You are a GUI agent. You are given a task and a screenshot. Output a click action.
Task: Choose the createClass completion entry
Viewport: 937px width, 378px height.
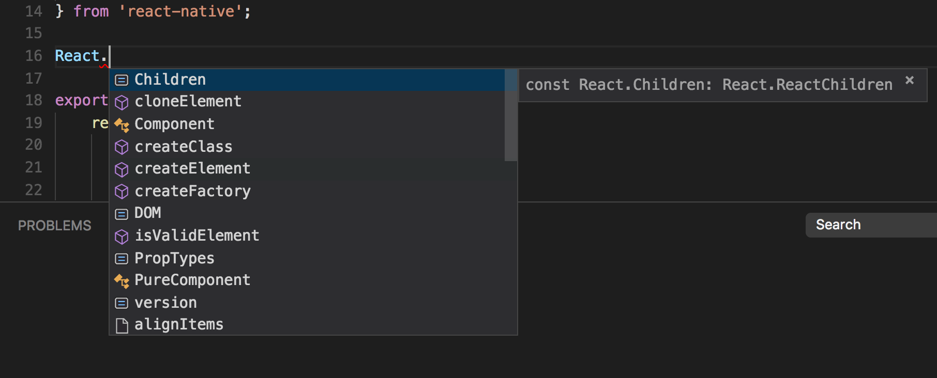click(x=183, y=147)
